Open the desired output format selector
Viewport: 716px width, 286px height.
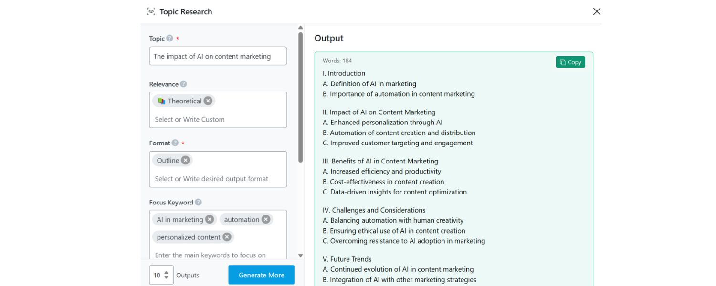point(218,178)
